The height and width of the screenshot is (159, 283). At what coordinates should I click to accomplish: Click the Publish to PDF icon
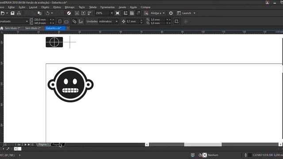pos(89,13)
